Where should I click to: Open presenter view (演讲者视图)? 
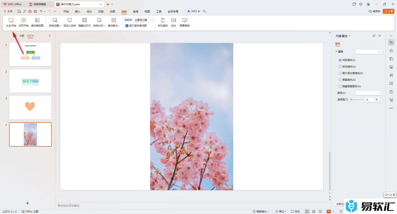point(37,23)
